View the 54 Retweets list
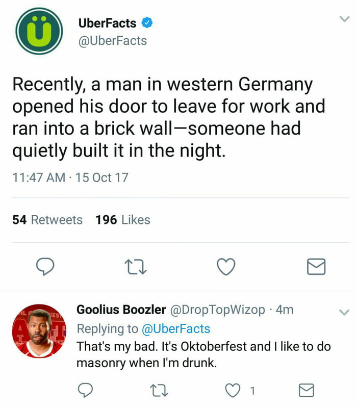 (x=47, y=220)
